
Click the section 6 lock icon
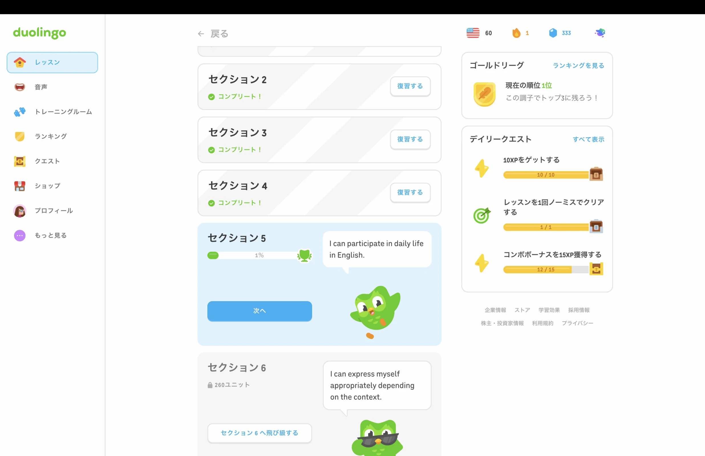click(x=210, y=385)
